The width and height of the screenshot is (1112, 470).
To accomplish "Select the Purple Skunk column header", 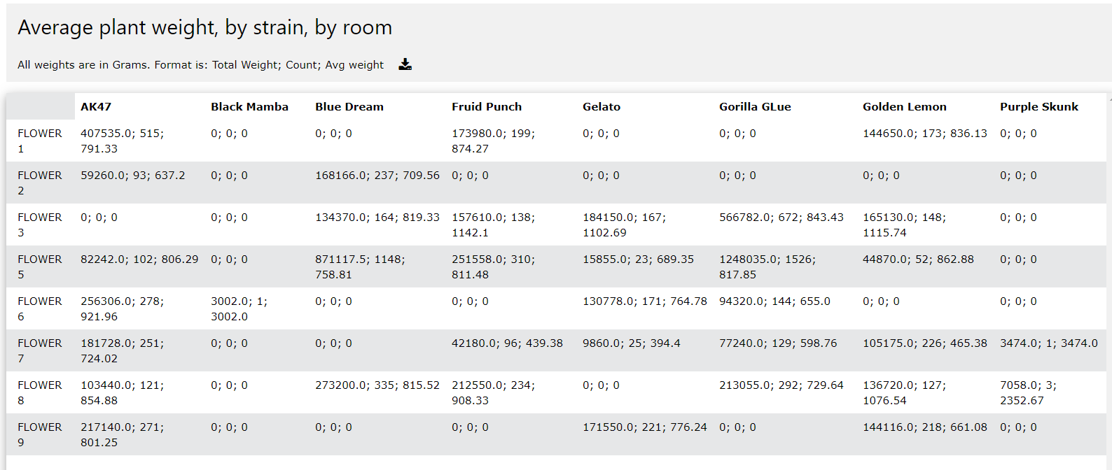I will 1038,107.
